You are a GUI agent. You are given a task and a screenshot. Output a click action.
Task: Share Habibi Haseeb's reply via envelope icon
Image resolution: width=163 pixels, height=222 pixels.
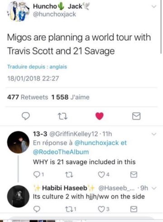[134, 209]
